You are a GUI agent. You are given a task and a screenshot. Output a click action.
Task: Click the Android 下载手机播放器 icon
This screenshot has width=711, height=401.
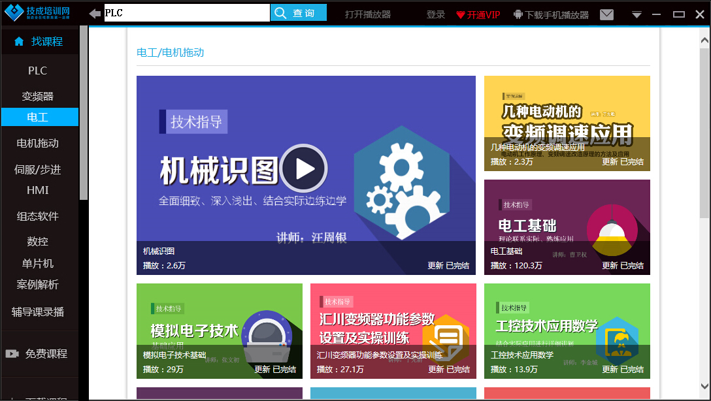[518, 14]
